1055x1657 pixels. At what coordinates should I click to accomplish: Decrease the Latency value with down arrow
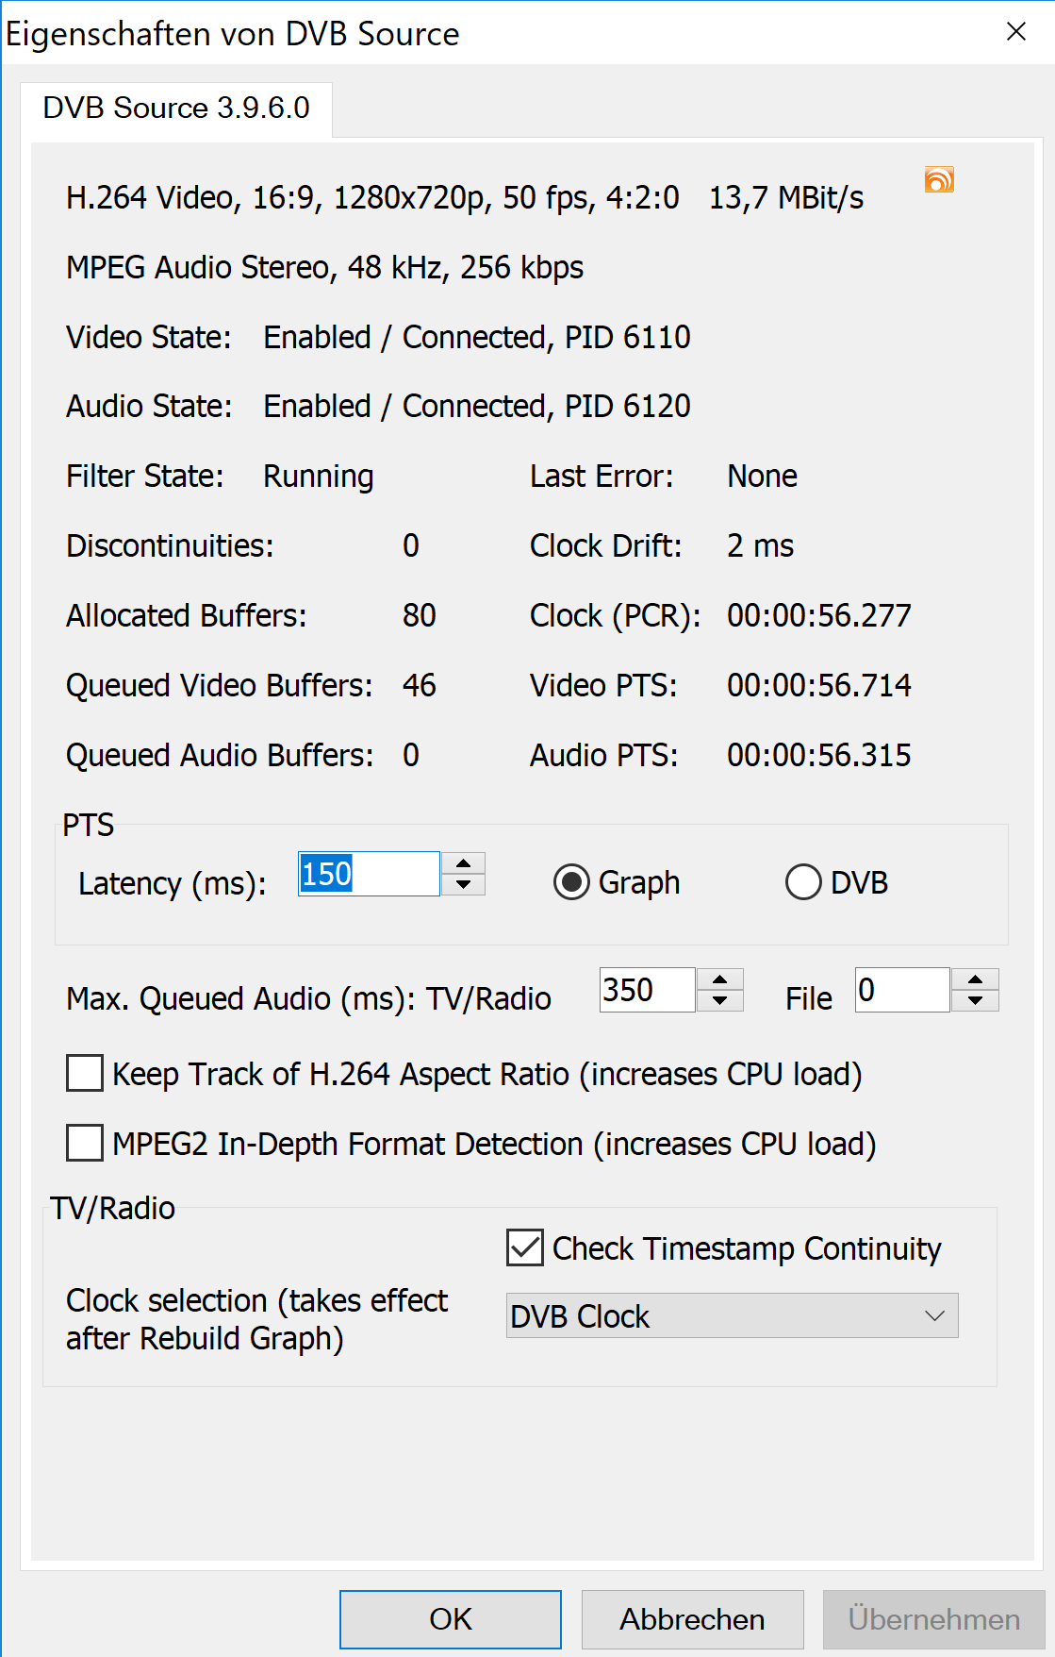click(x=463, y=885)
